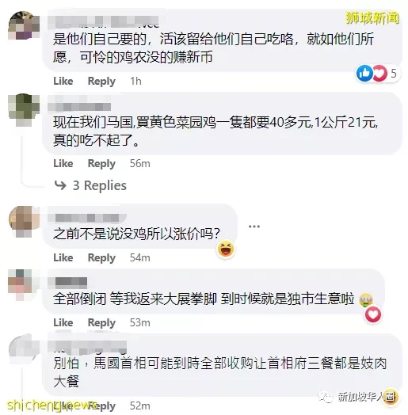Like the comment posted 56m ago
Screen dimensions: 408x415
point(63,163)
